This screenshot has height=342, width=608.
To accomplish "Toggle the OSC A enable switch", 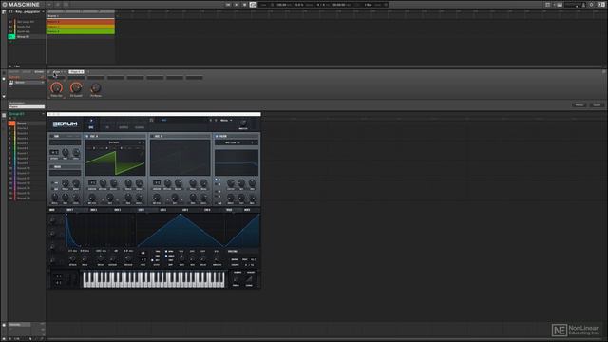I will 86,137.
